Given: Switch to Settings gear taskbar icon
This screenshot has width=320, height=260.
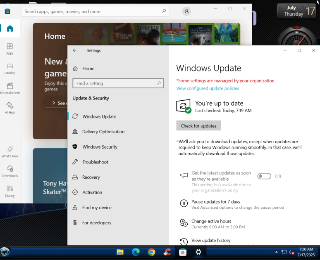Looking at the screenshot, I should [198, 252].
